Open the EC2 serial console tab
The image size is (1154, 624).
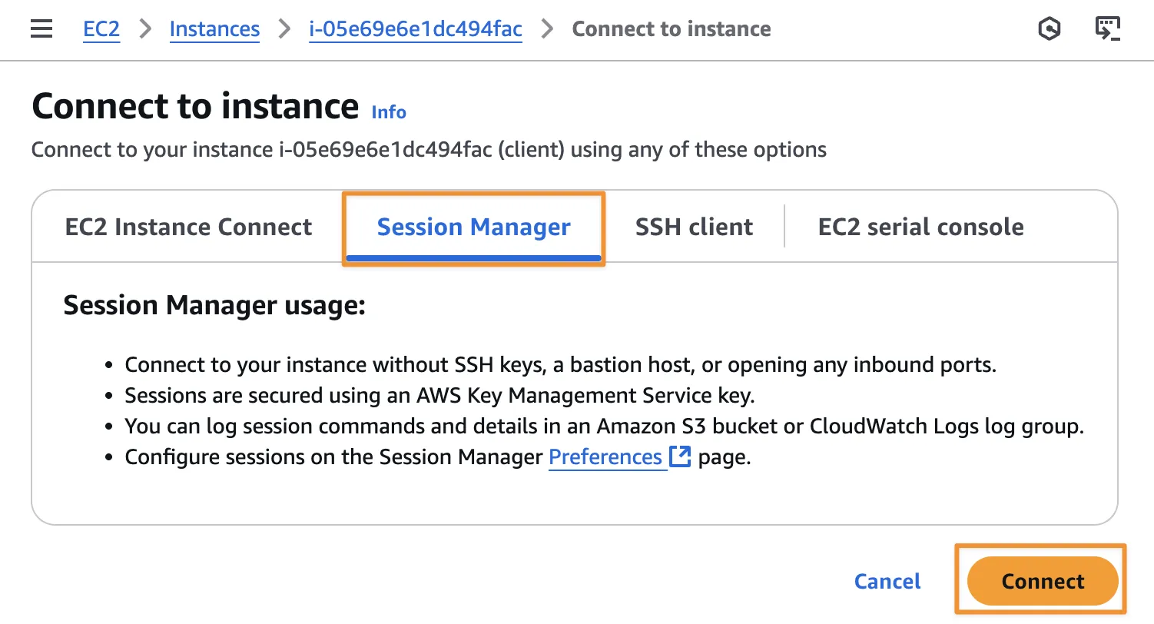coord(920,227)
